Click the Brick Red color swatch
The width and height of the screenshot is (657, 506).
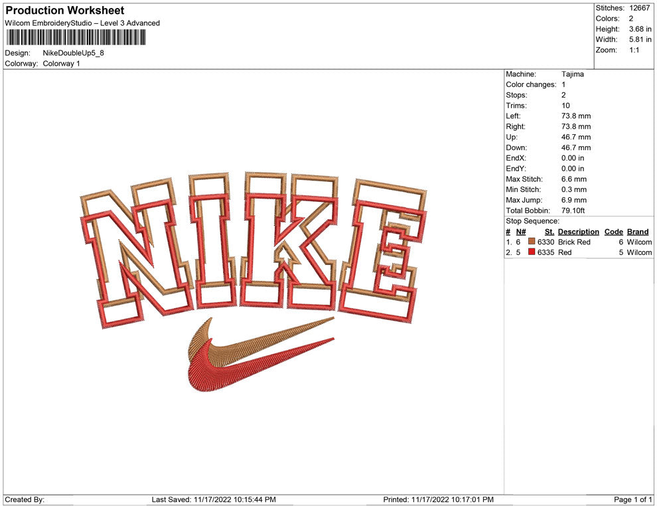[532, 242]
